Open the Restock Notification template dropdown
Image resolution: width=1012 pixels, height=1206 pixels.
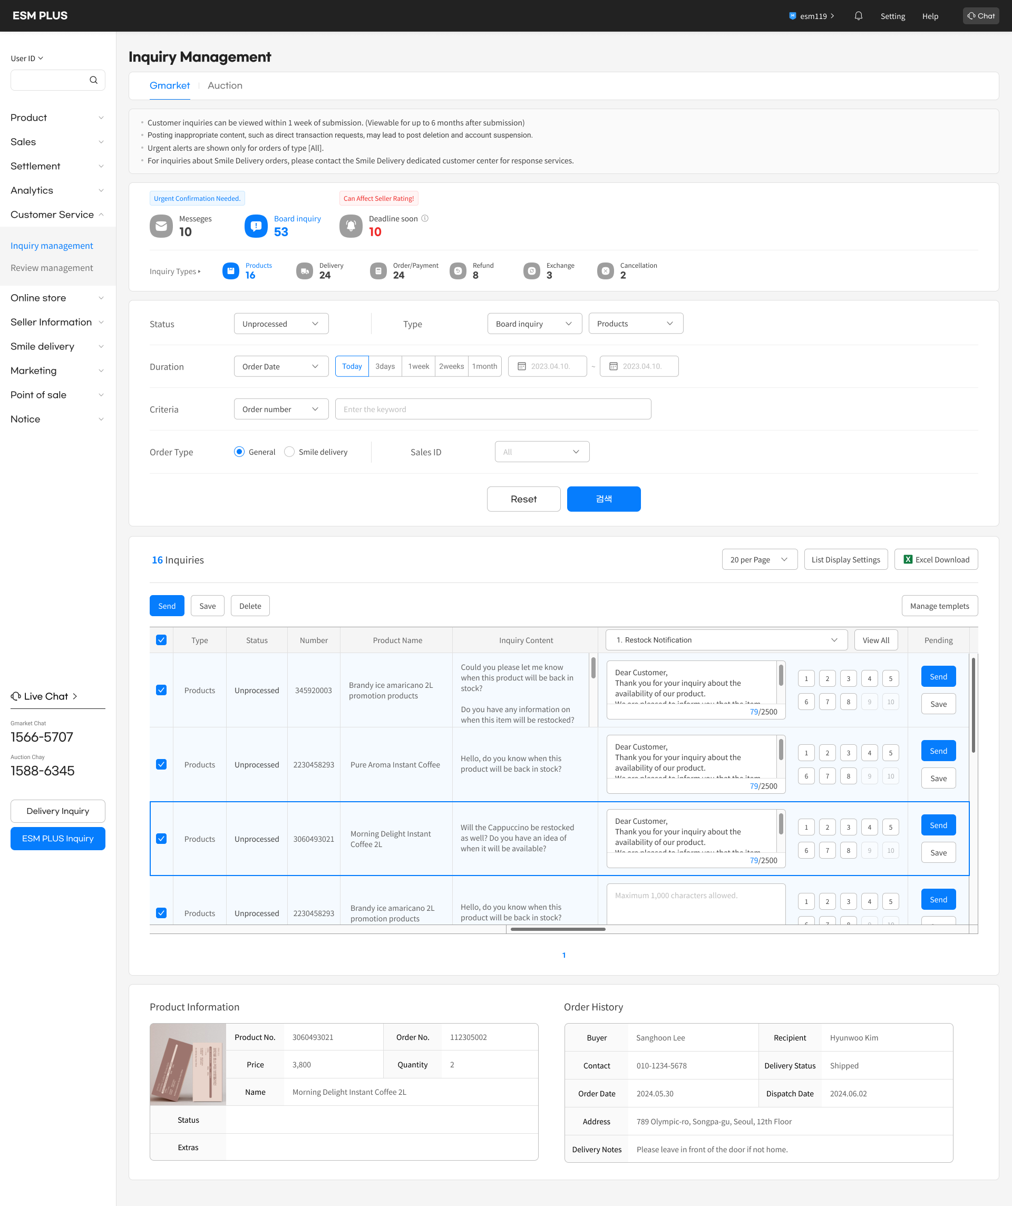pyautogui.click(x=726, y=640)
